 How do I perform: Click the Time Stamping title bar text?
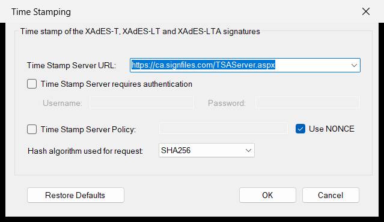click(x=41, y=12)
